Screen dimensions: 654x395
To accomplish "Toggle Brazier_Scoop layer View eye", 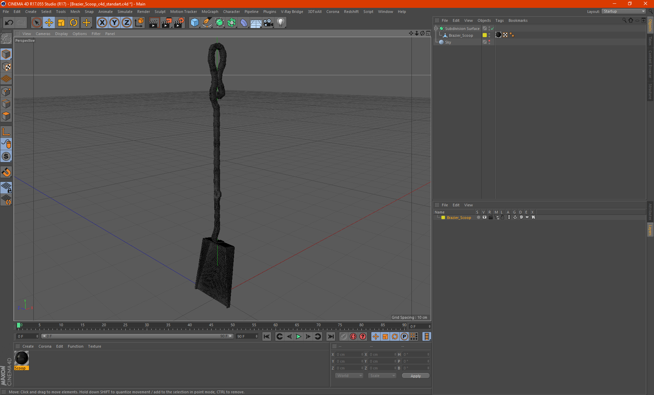I will tap(484, 217).
